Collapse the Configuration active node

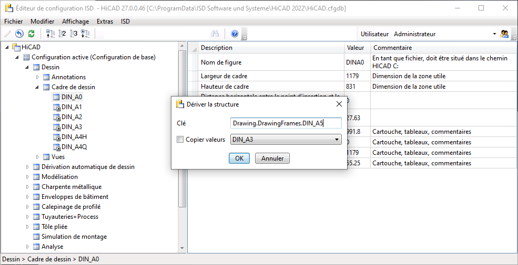[x=17, y=57]
